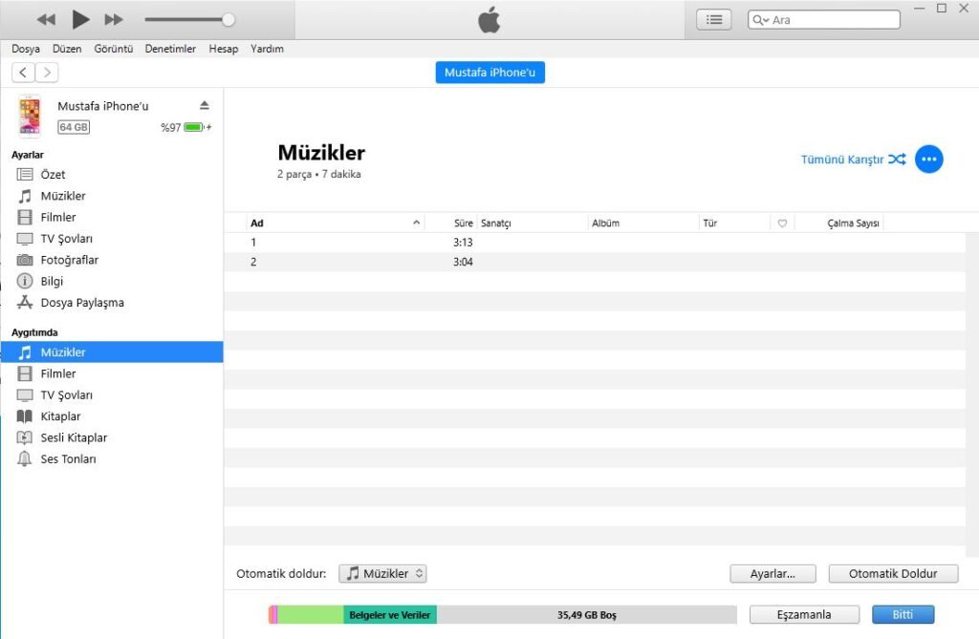
Task: Click the battery charging indicator icon
Action: (197, 127)
